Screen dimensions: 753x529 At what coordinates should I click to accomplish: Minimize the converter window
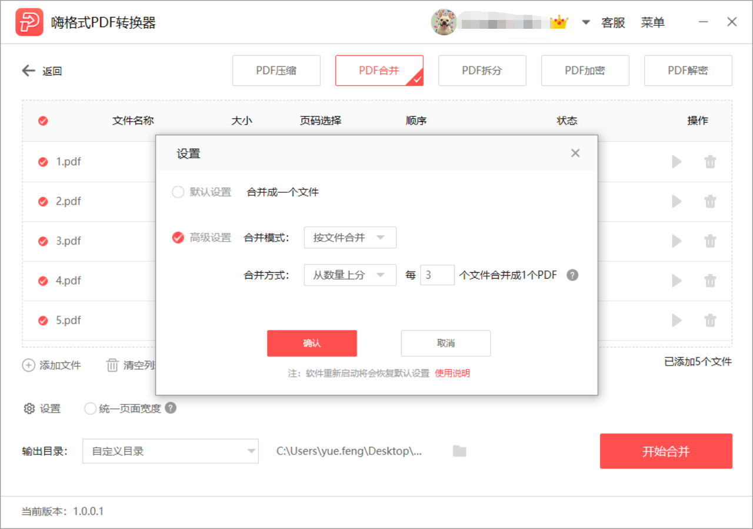[704, 22]
